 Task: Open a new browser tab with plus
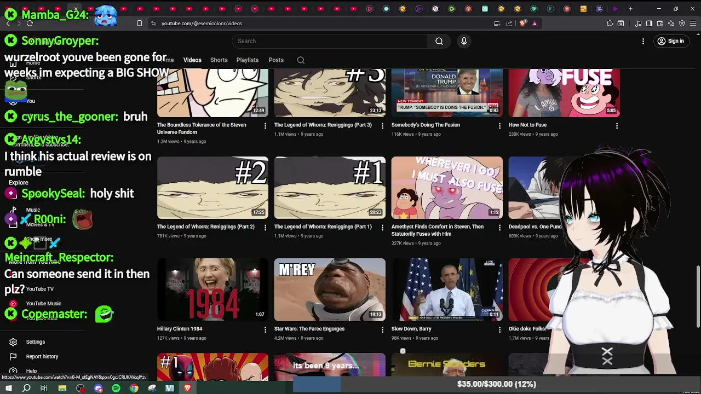(x=630, y=9)
